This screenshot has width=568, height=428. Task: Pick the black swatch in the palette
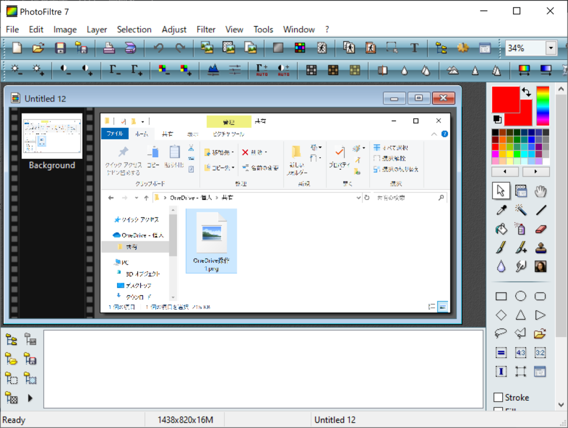pos(495,132)
